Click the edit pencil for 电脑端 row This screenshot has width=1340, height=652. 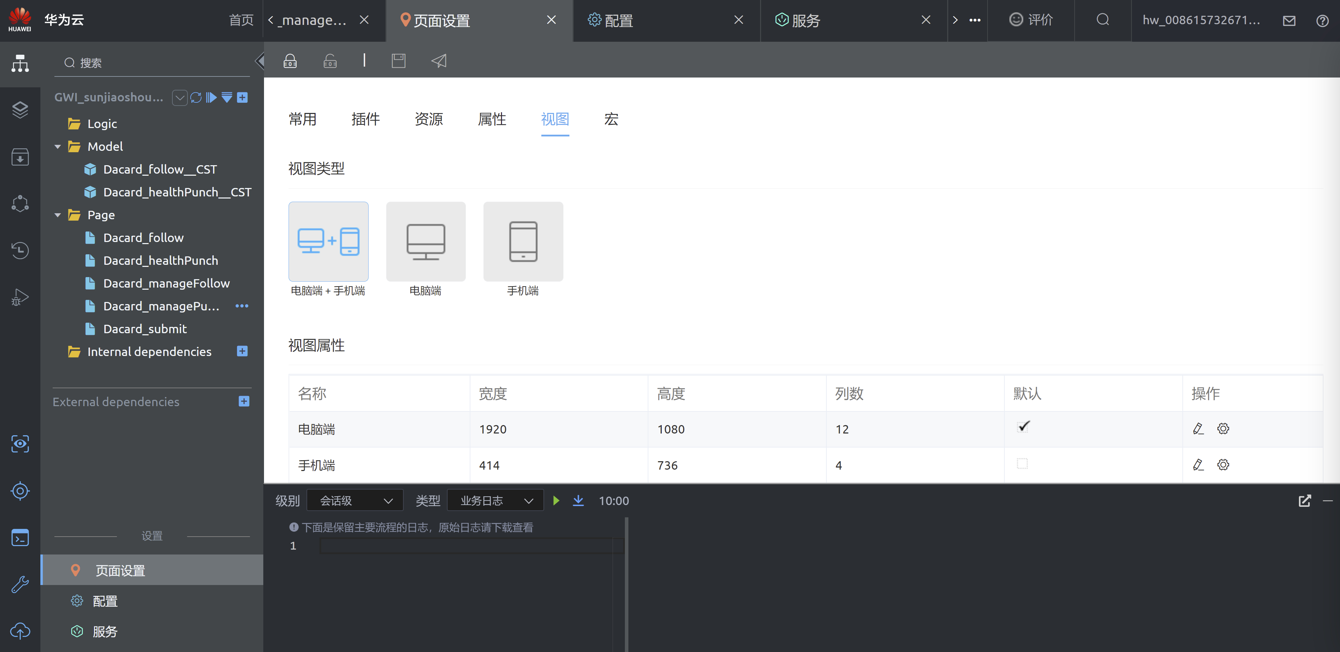pos(1198,429)
